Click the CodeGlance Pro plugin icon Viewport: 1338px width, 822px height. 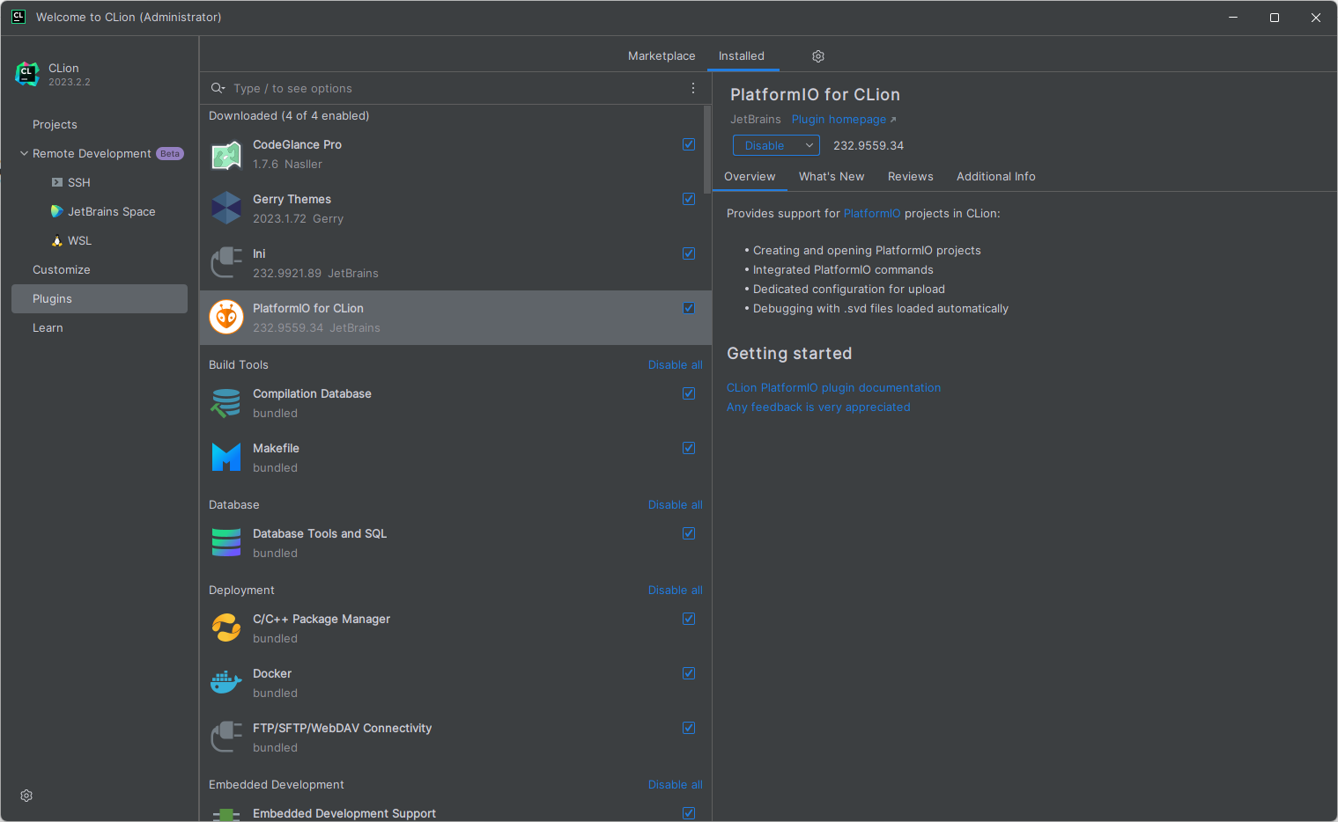(x=226, y=155)
